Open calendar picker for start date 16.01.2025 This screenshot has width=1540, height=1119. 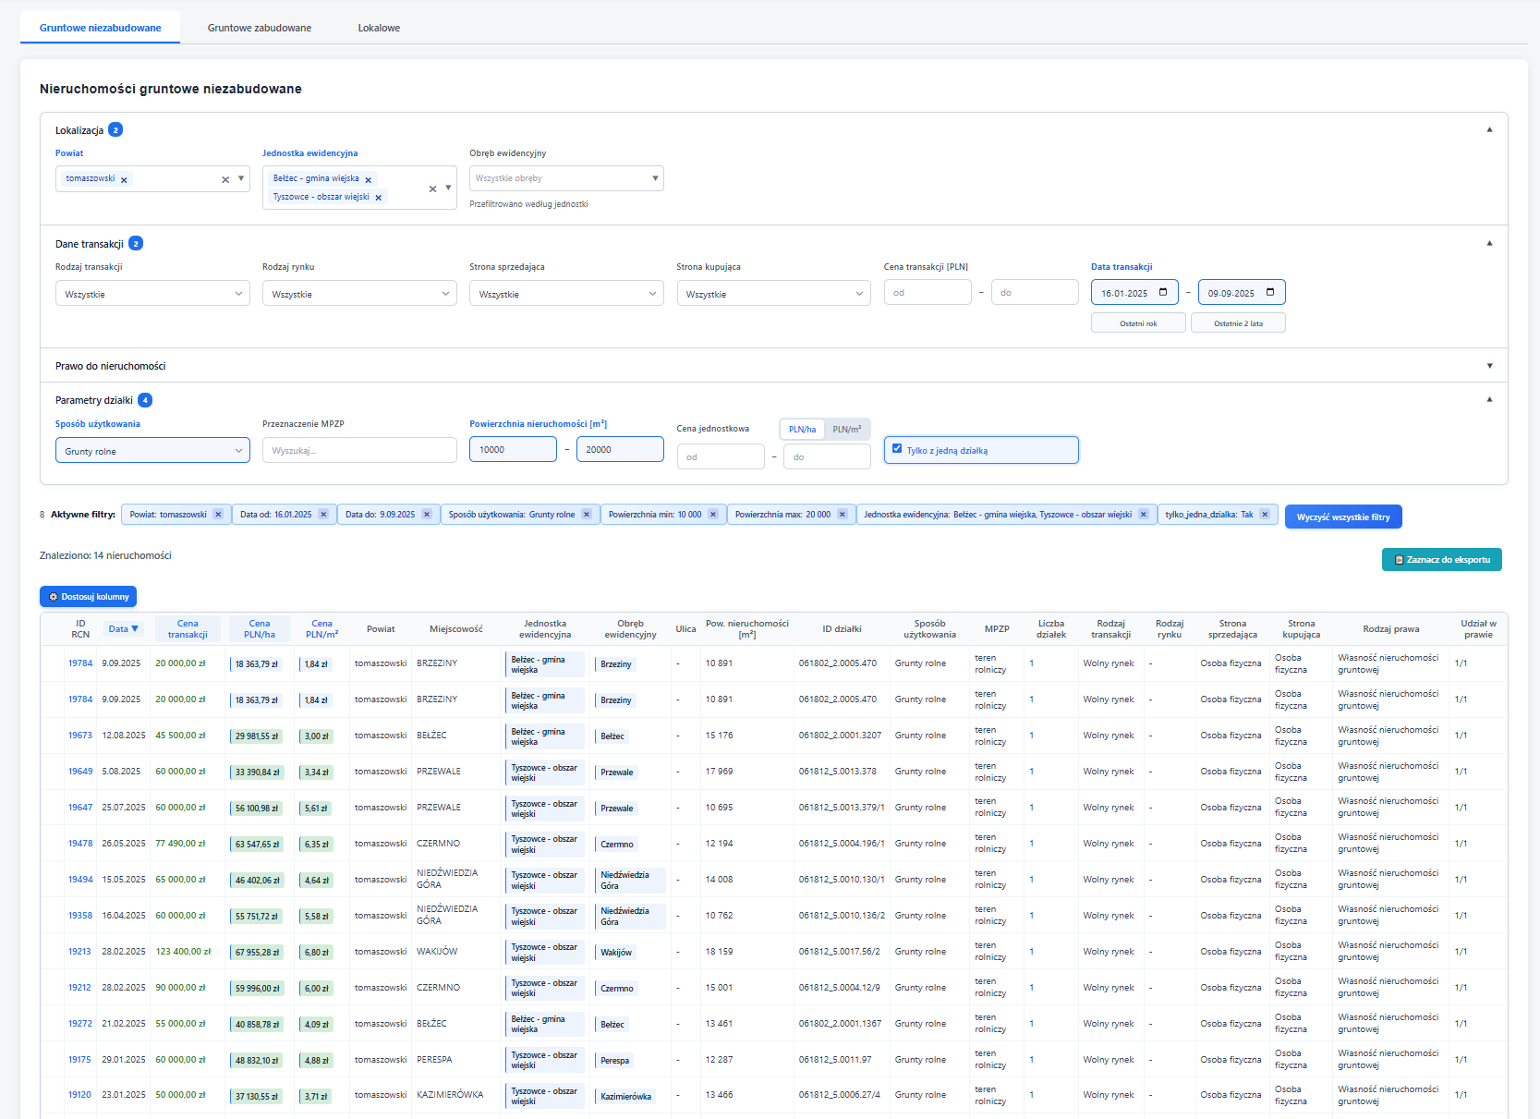pos(1163,293)
